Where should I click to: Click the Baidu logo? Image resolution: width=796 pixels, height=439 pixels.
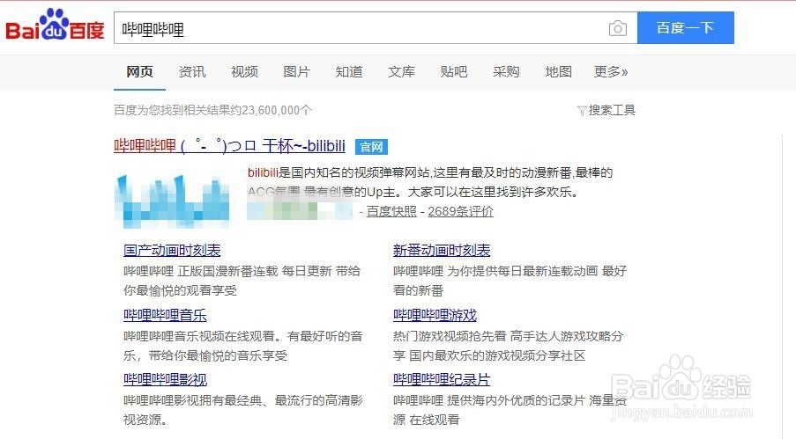click(x=55, y=26)
